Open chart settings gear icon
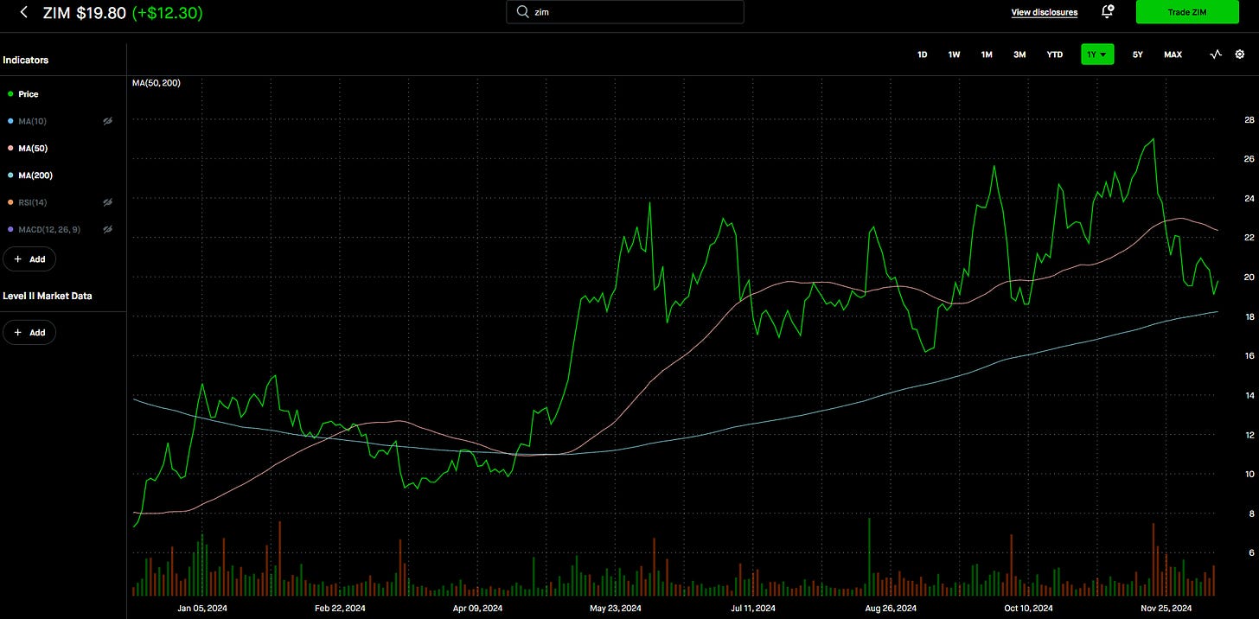 pyautogui.click(x=1239, y=54)
